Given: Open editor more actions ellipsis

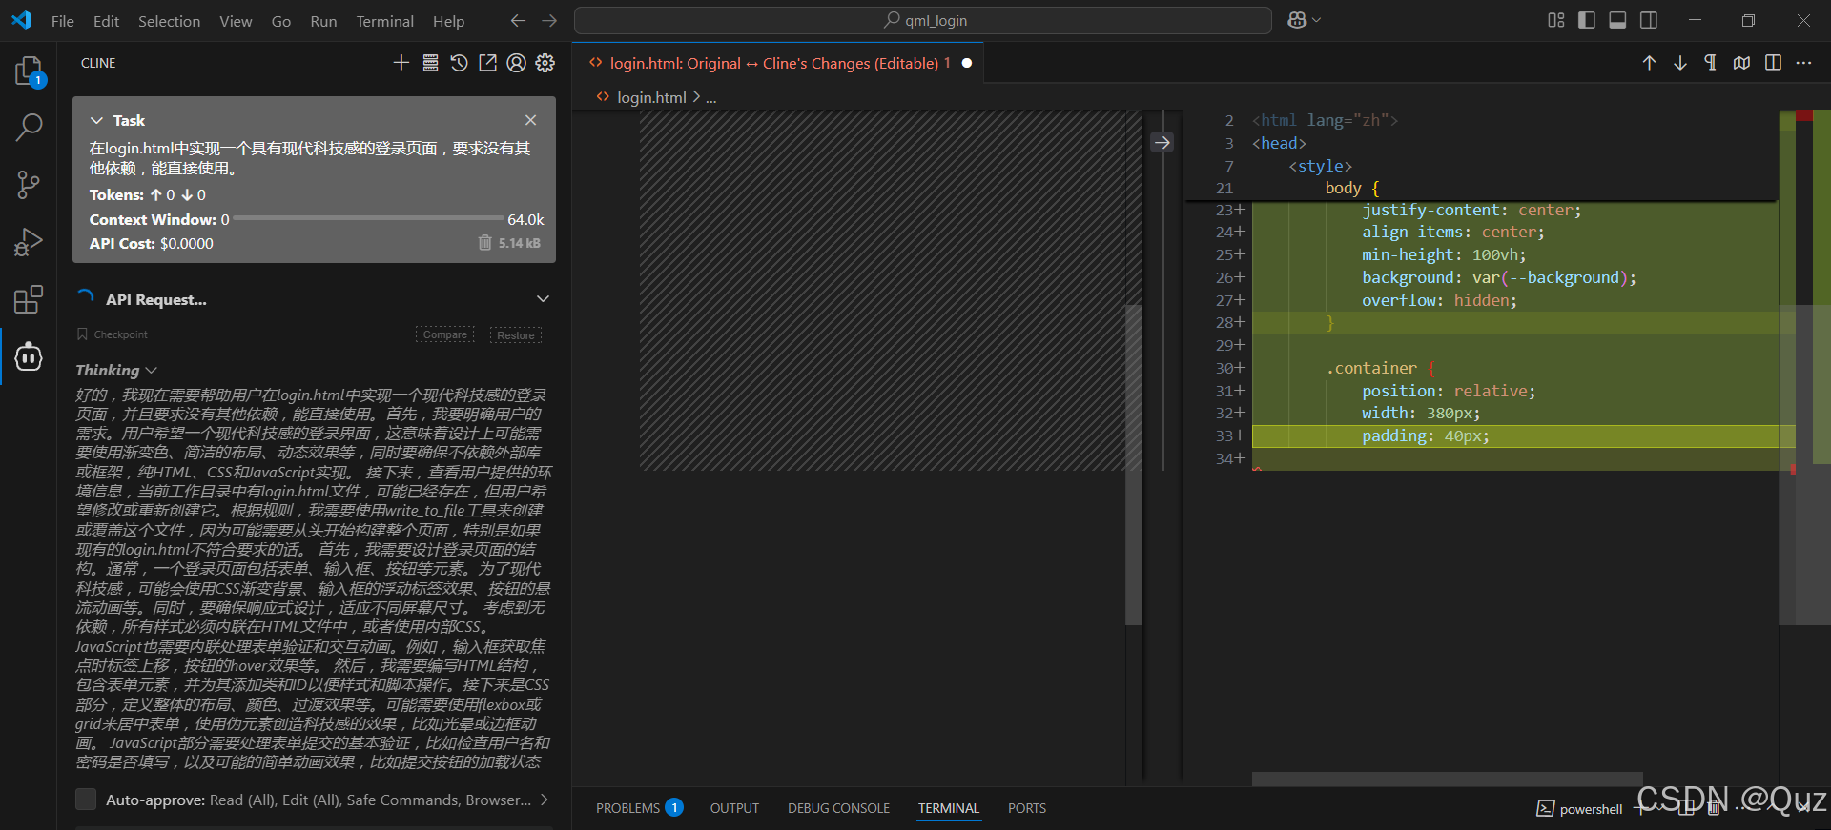Looking at the screenshot, I should pos(1803,63).
